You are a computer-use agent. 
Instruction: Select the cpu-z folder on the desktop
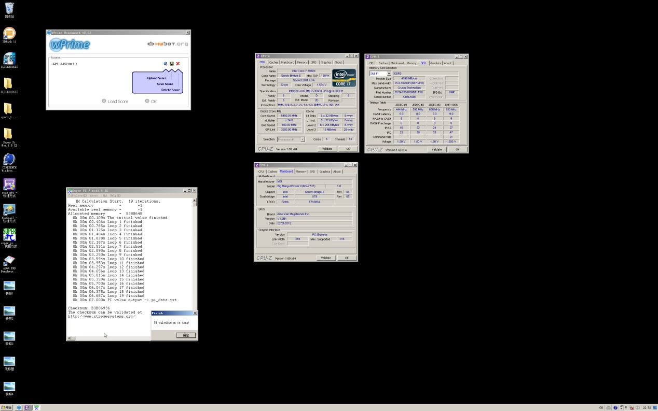(x=8, y=108)
